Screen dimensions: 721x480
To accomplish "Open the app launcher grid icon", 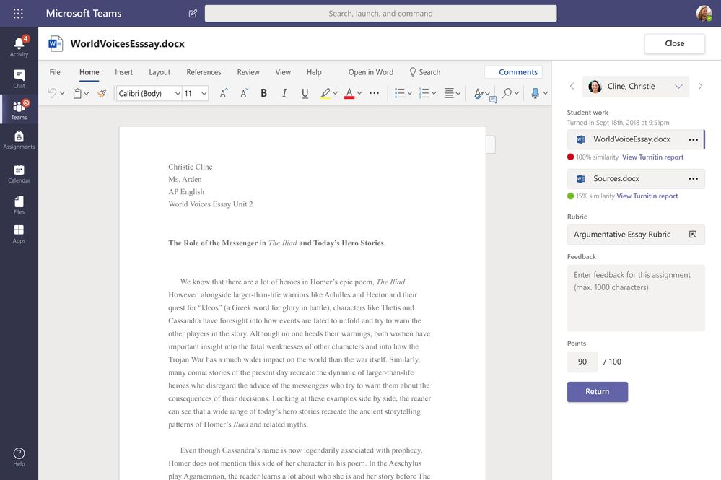I will [18, 13].
